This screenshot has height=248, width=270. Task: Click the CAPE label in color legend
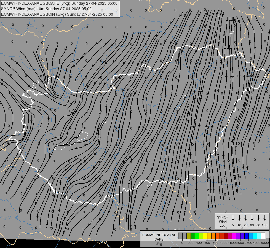point(159,239)
